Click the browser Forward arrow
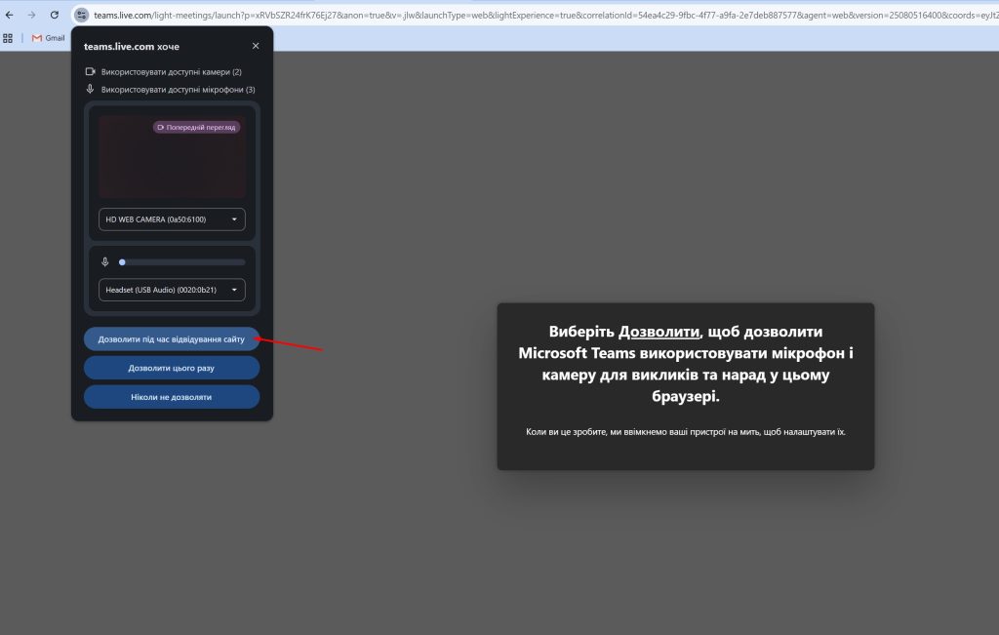Screen dimensions: 999x635 31,16
